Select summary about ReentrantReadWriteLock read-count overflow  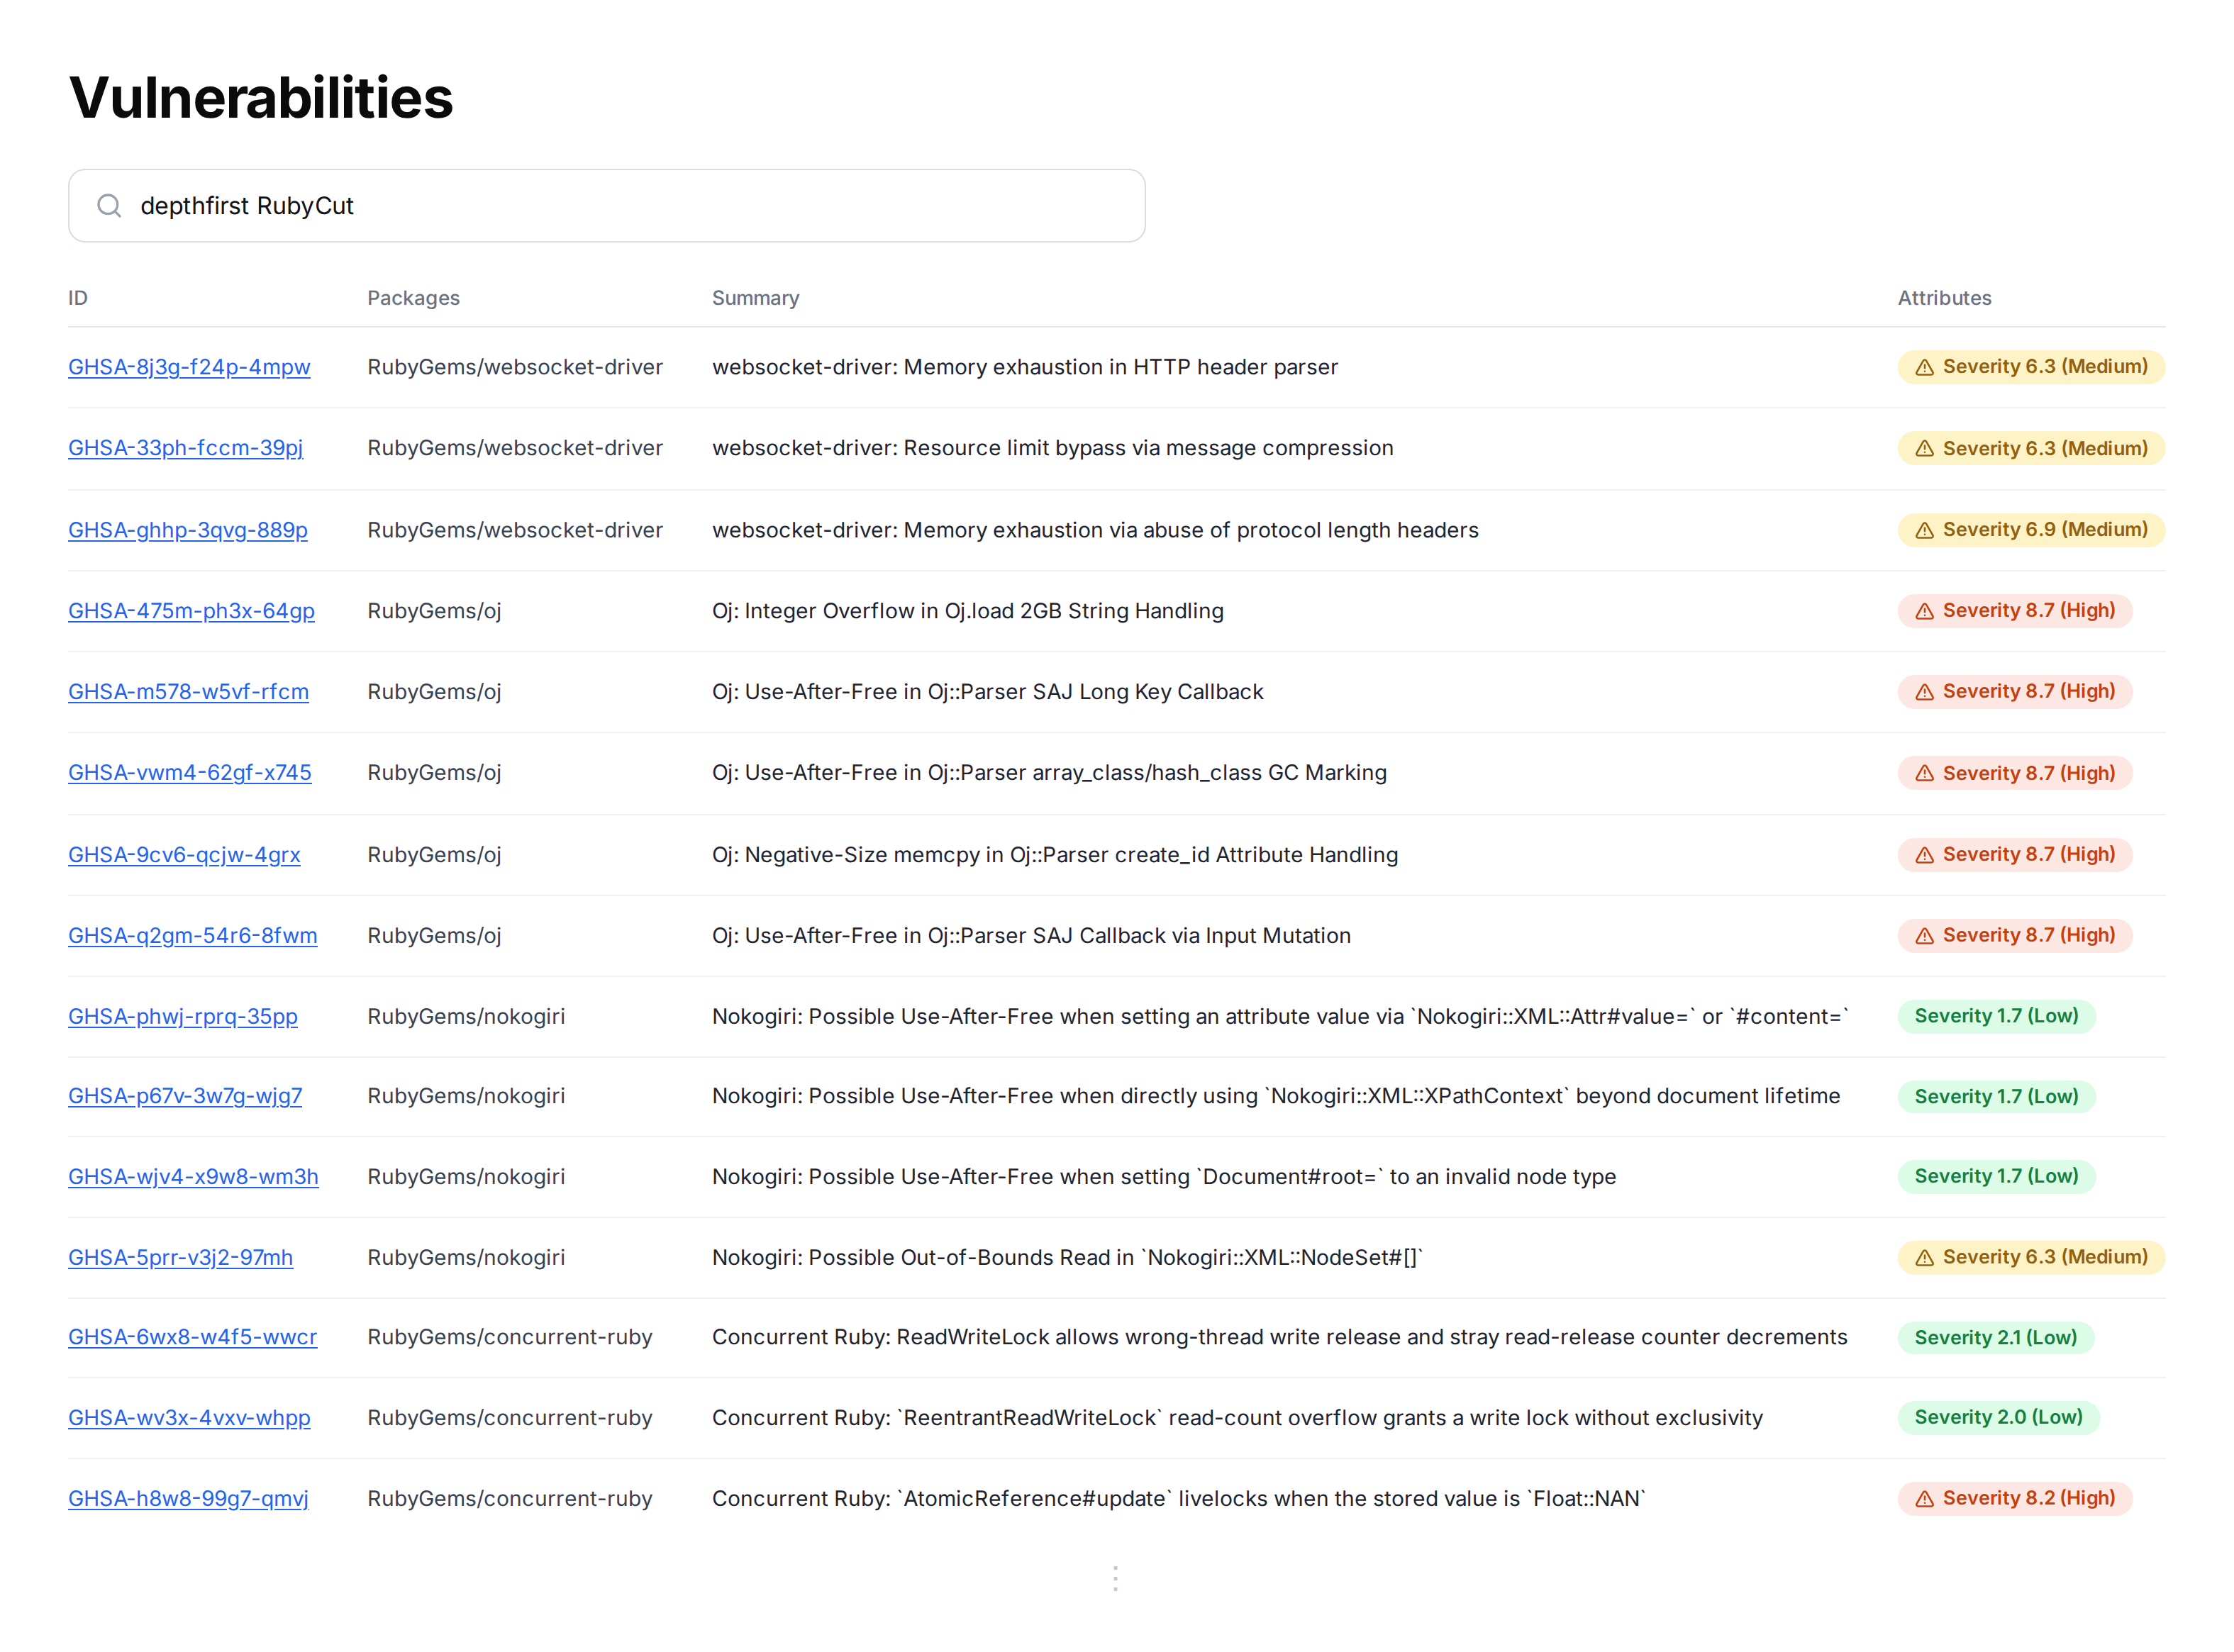pyautogui.click(x=1238, y=1418)
